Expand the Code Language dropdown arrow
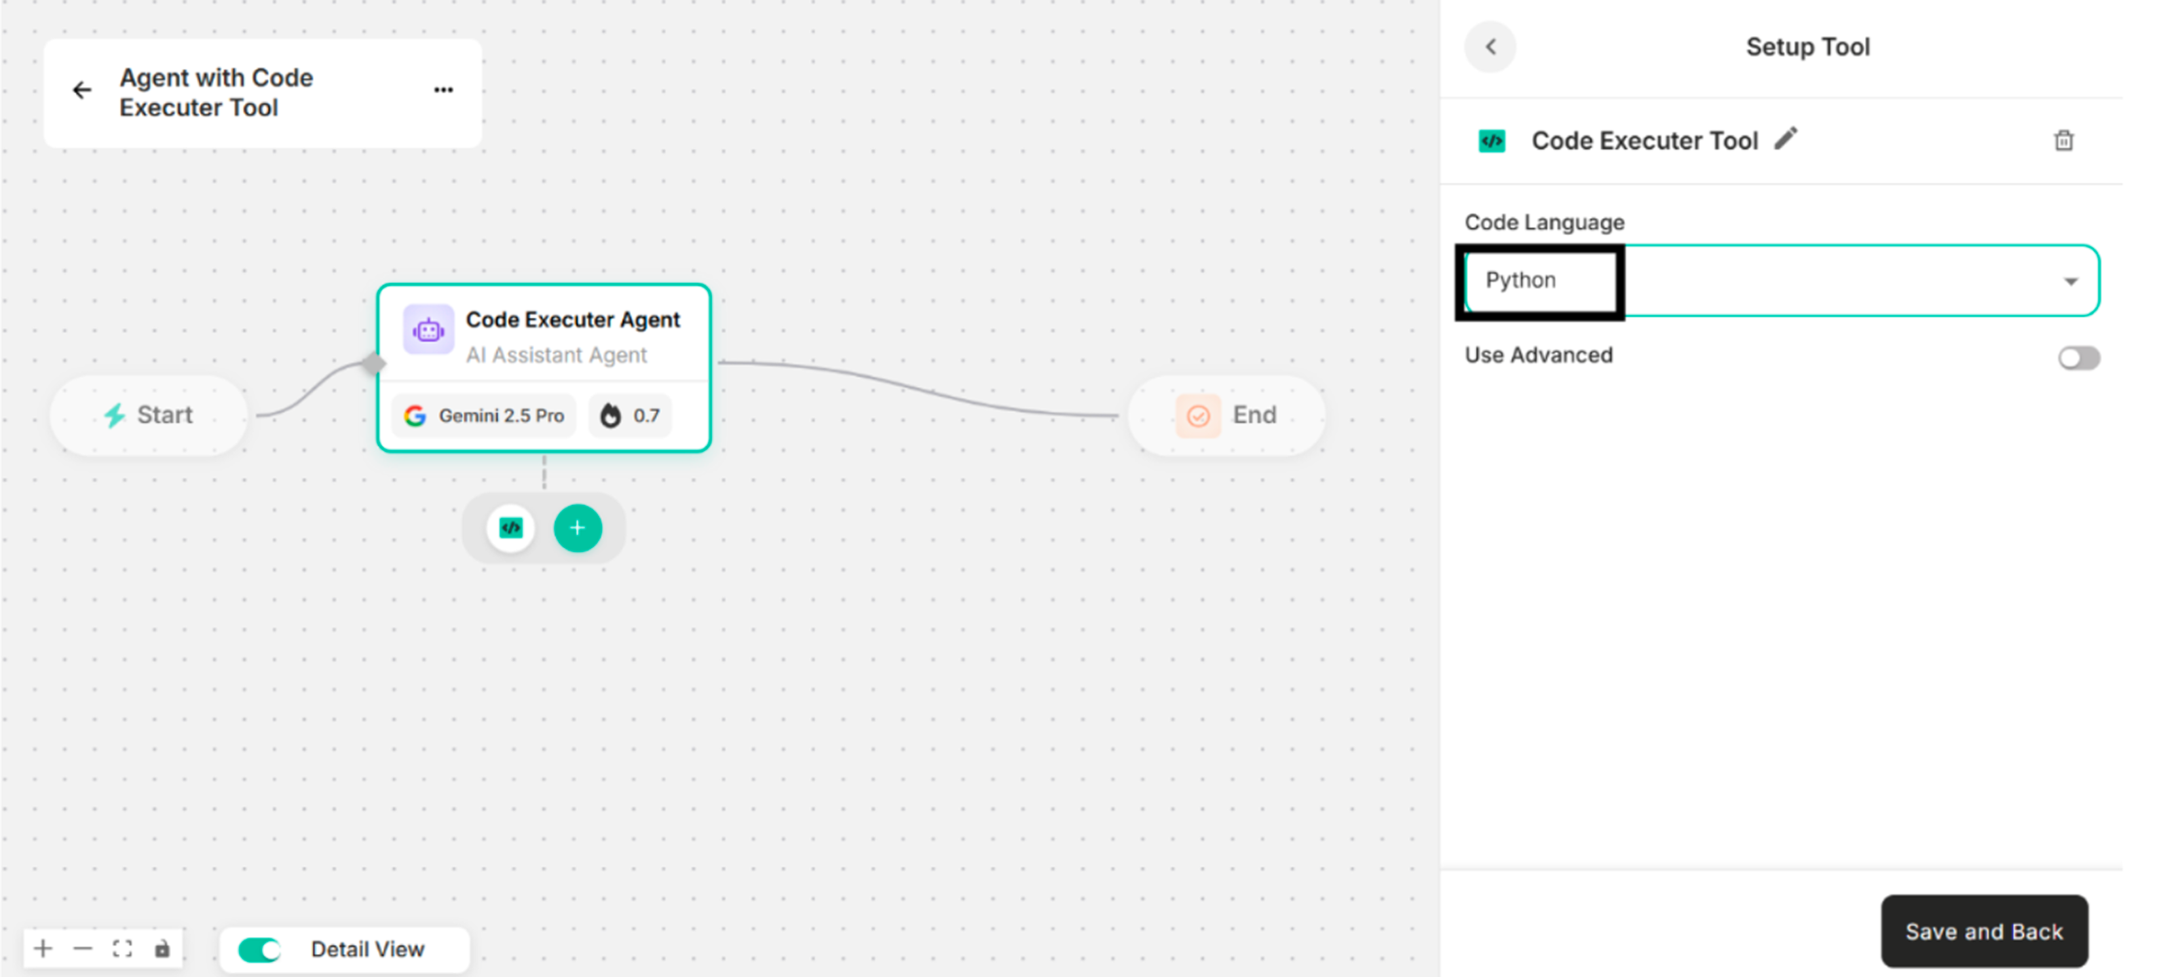Viewport: 2159px width, 977px height. [x=2070, y=282]
